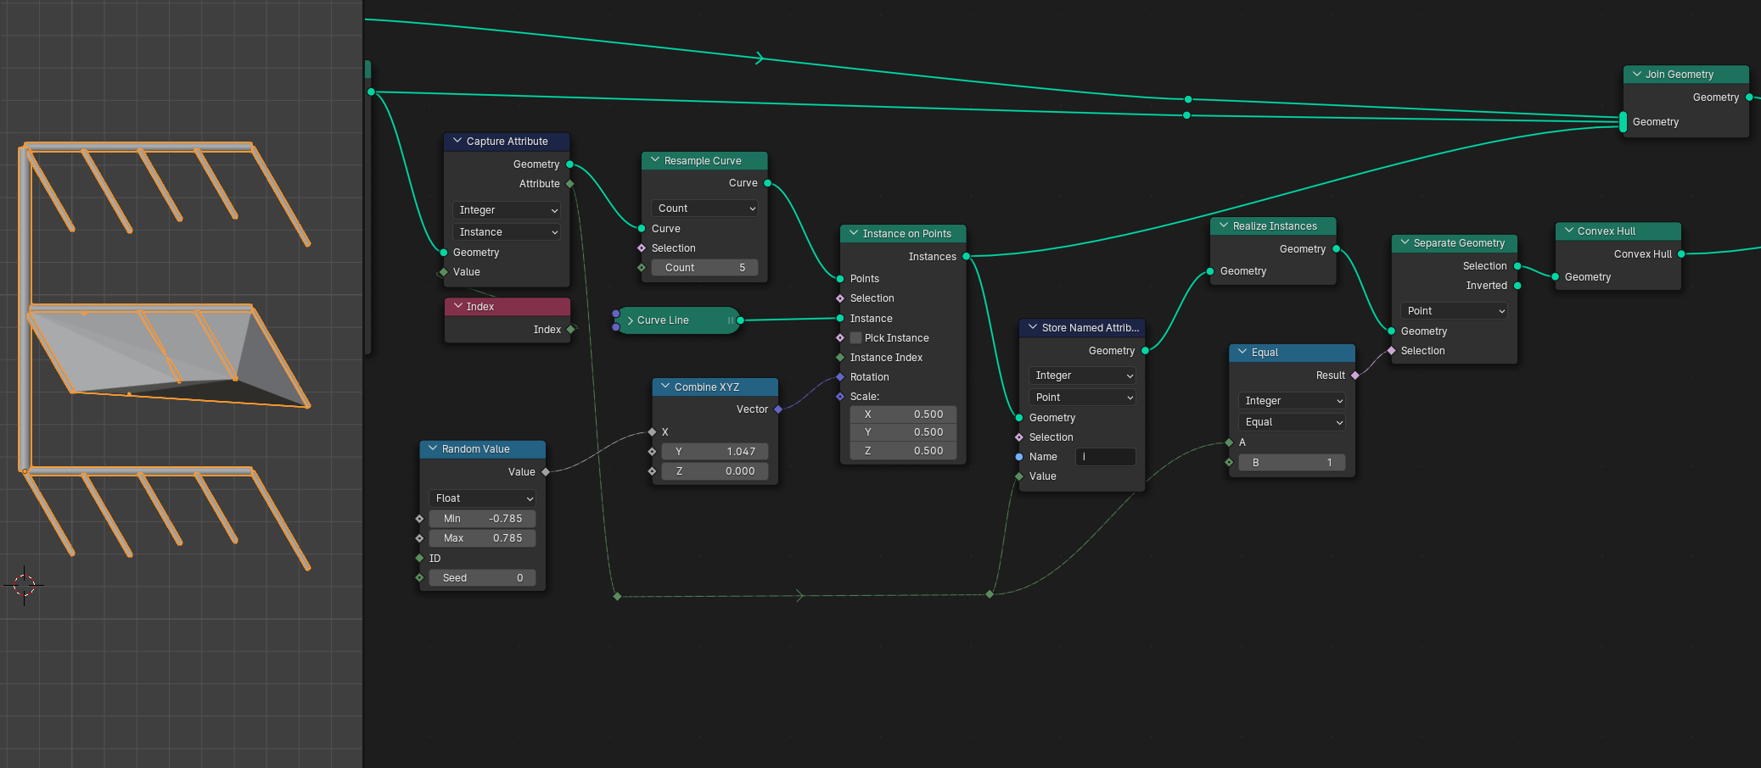Click Resample Curve Count value field
Screen dimensions: 1761x768
704,268
